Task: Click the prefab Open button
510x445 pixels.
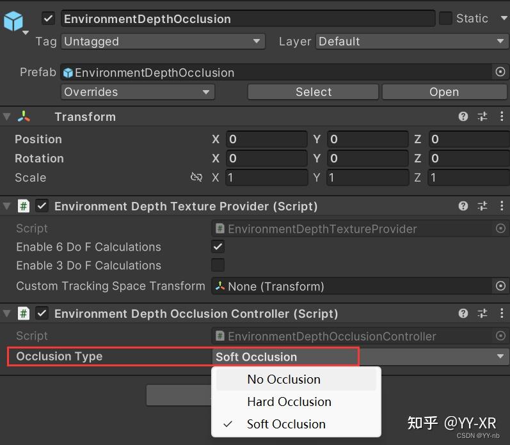Action: [x=443, y=92]
